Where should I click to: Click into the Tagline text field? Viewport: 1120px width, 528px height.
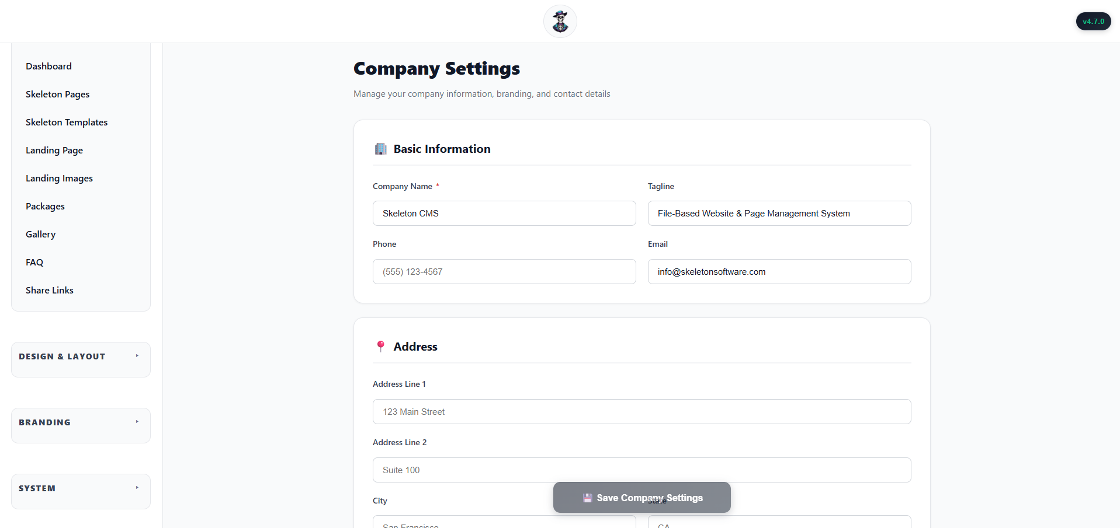point(779,214)
